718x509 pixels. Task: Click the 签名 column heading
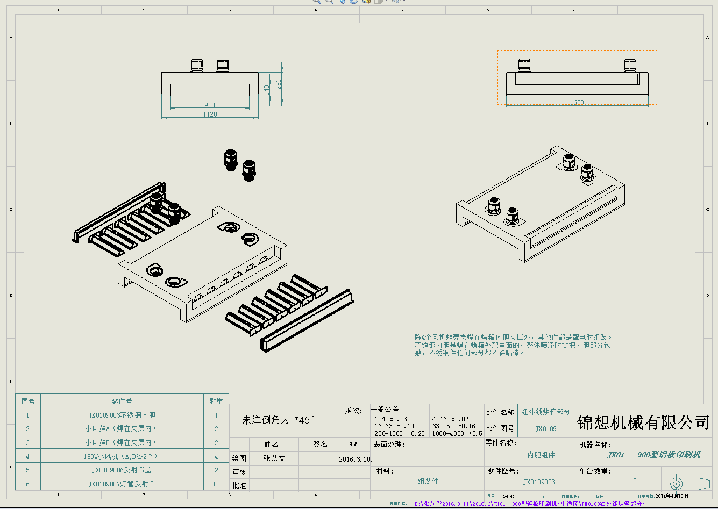(x=320, y=444)
